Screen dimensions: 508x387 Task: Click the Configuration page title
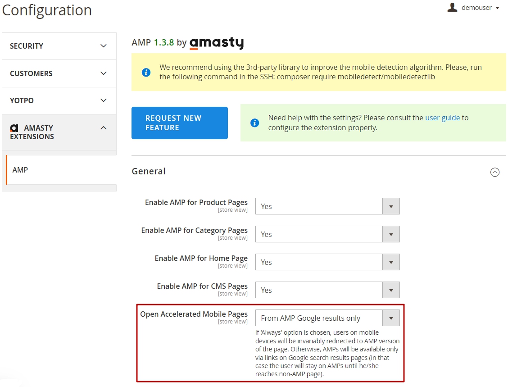click(x=47, y=10)
